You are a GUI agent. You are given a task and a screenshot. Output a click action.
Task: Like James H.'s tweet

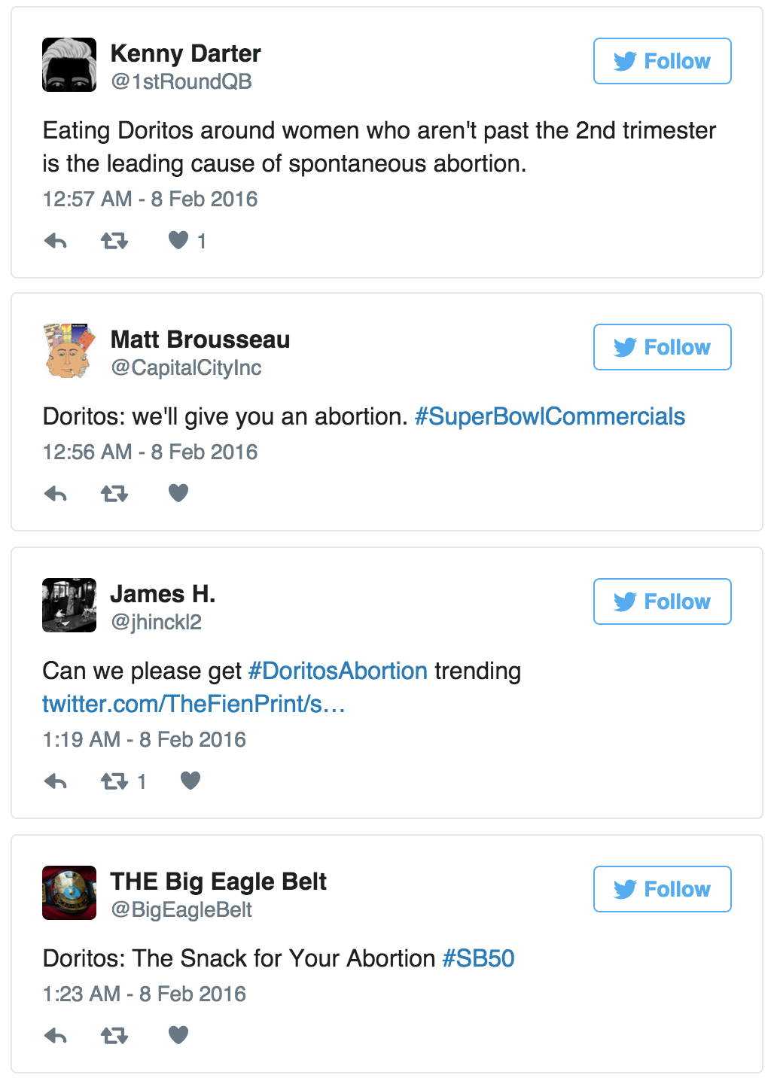click(x=190, y=781)
